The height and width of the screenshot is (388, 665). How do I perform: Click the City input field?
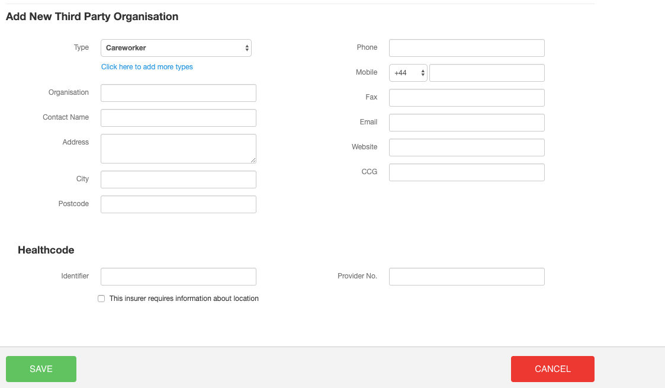pyautogui.click(x=178, y=179)
